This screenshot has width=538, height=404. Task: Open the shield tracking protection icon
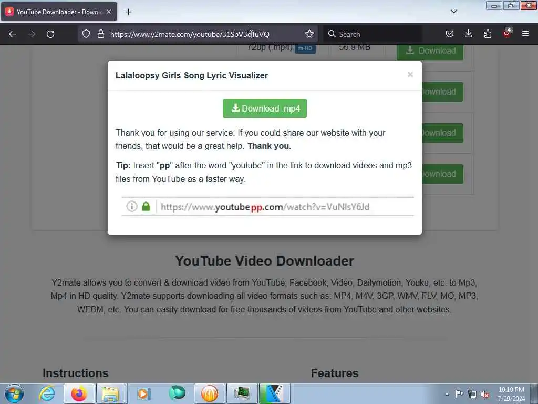point(86,34)
